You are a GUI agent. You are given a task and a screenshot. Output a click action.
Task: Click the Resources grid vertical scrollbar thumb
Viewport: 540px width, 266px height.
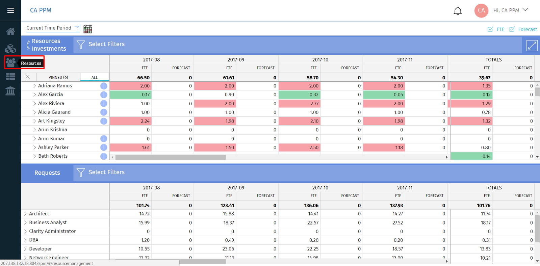[x=537, y=92]
